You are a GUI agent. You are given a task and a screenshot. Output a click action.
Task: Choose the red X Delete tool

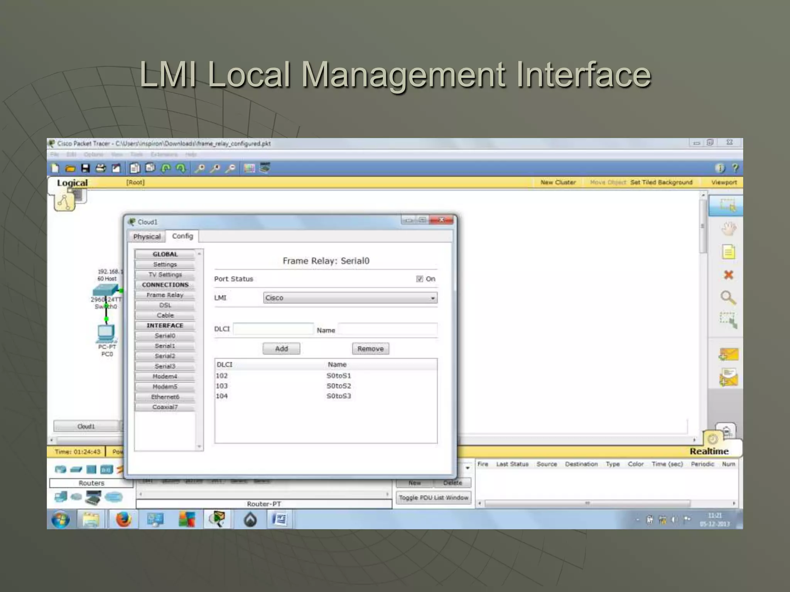(x=728, y=275)
